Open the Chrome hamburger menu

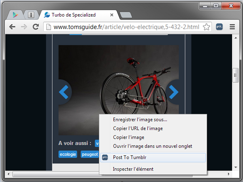232,27
